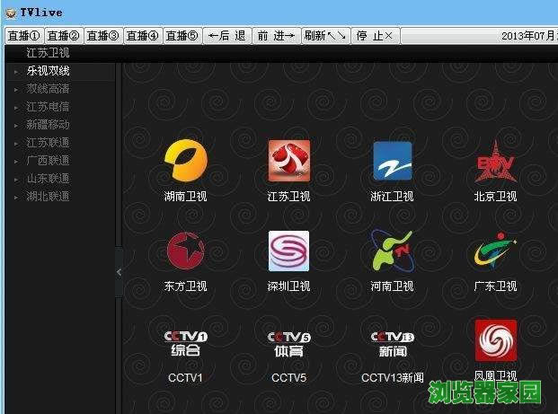The height and width of the screenshot is (414, 558).
Task: Open the 北京卫视 BTV logo icon
Action: tap(495, 162)
